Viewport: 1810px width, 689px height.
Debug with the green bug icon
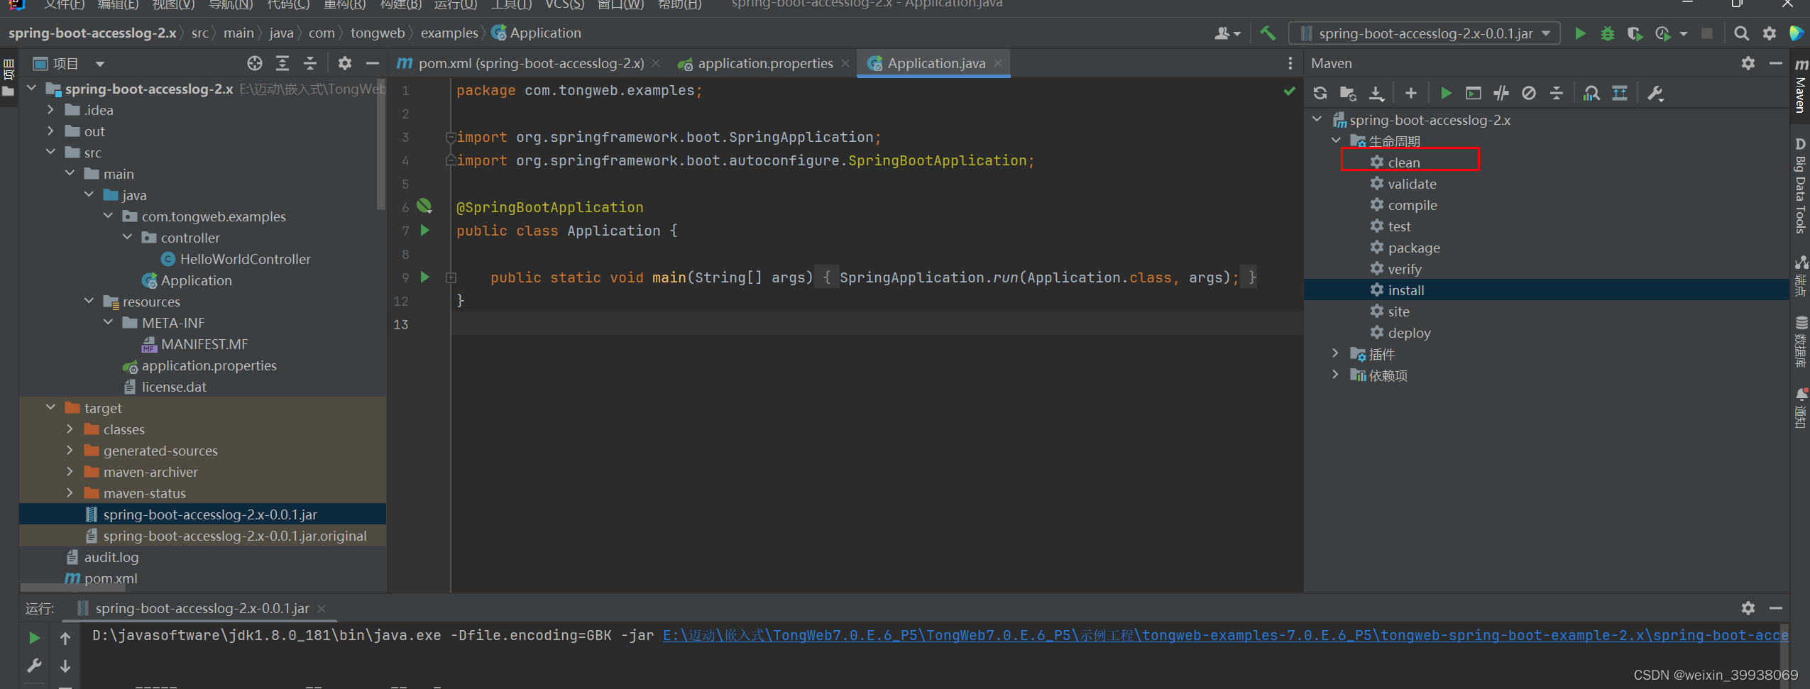tap(1608, 33)
